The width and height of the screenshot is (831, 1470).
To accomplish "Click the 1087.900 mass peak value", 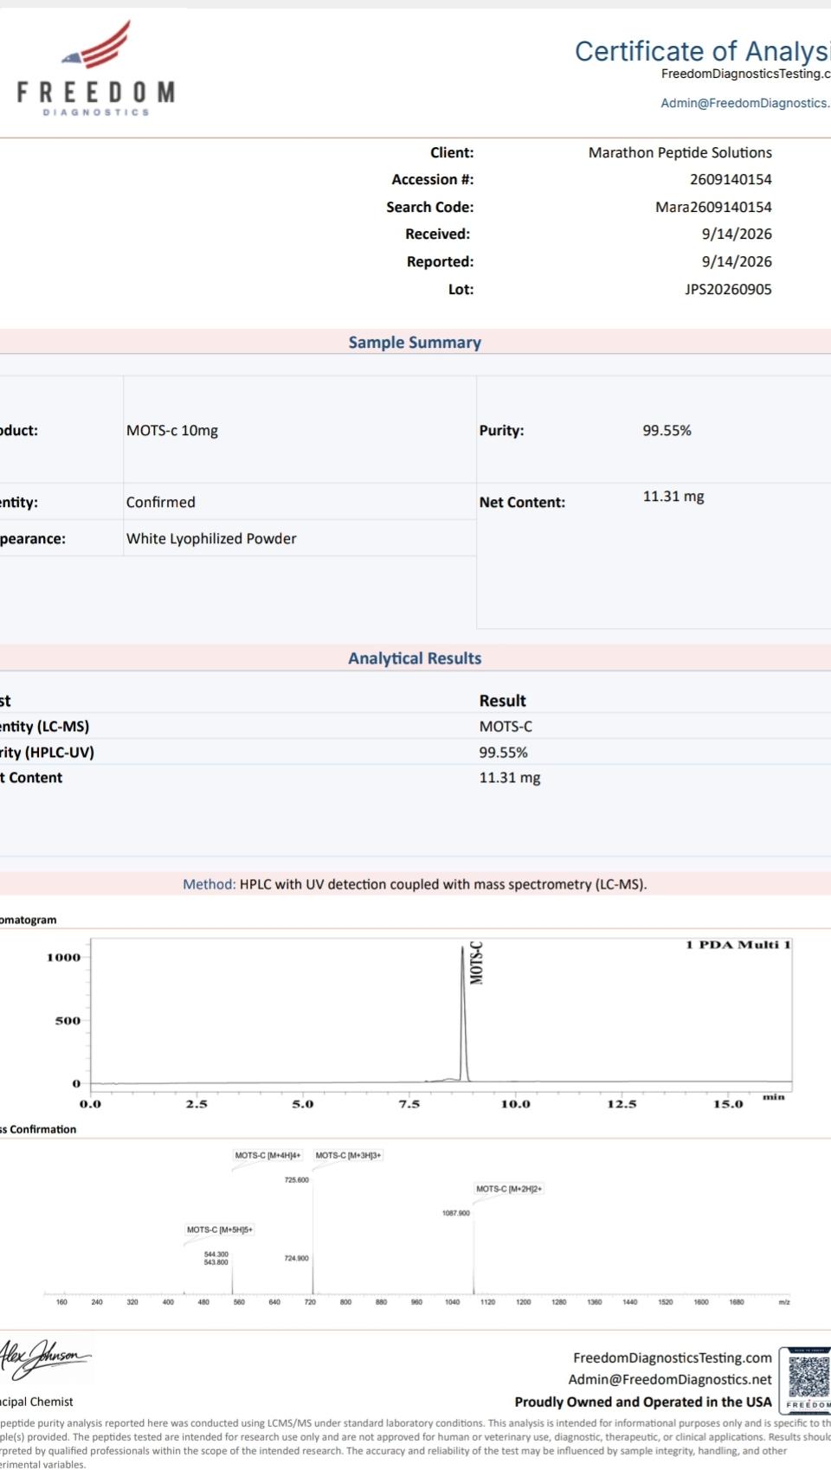I will click(456, 1213).
